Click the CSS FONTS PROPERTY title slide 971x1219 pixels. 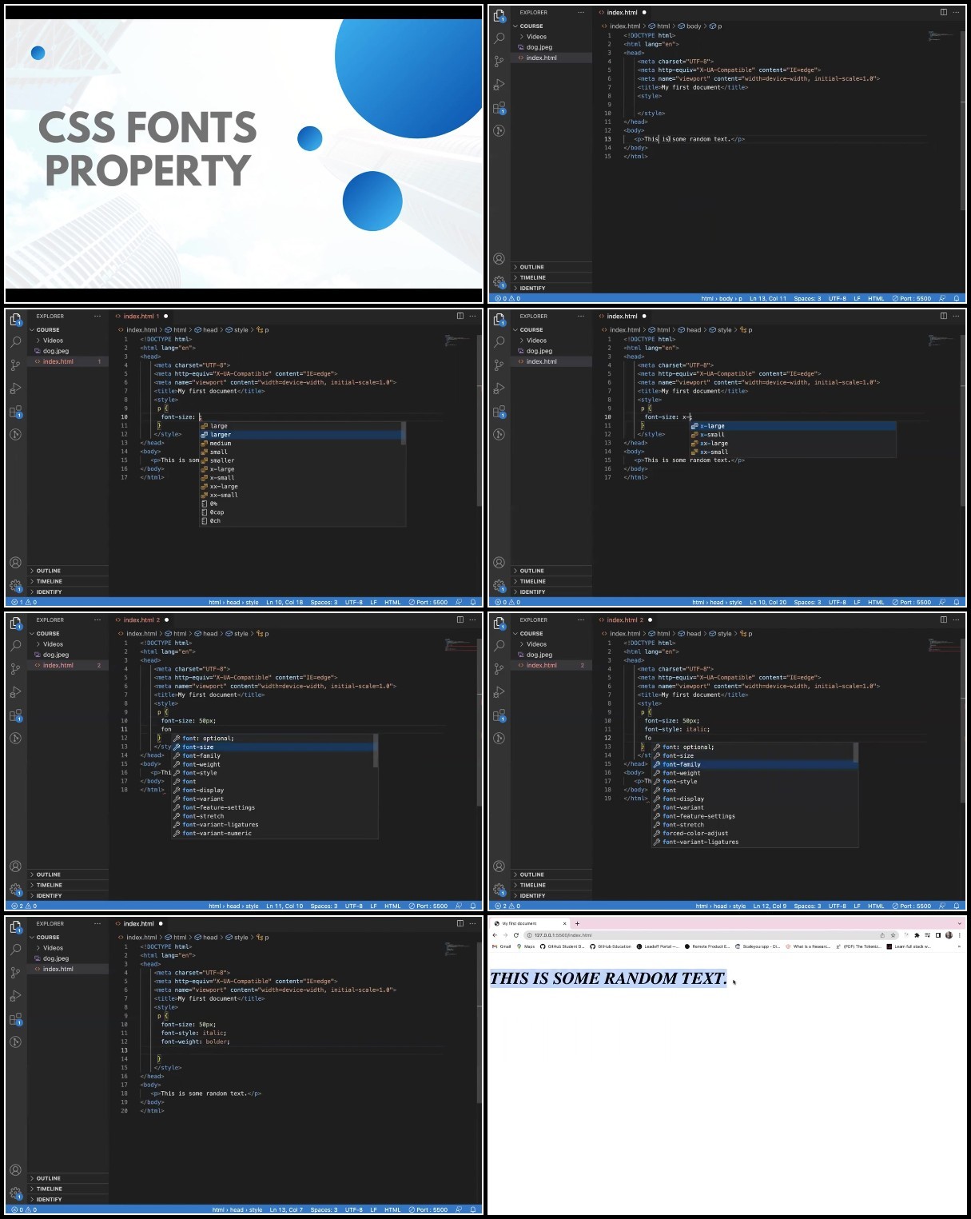(243, 154)
